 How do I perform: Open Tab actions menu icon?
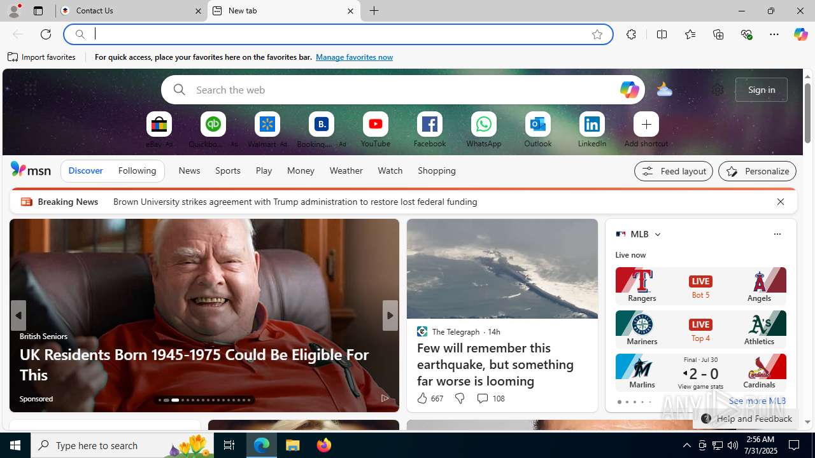(38, 11)
